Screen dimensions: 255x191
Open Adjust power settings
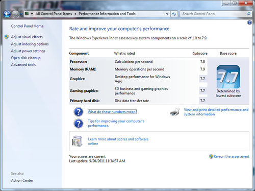tap(28, 51)
